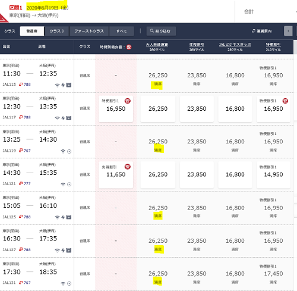Select 特便割引 column 16,950 for 12:30 flight
The height and width of the screenshot is (291, 297).
[273, 109]
